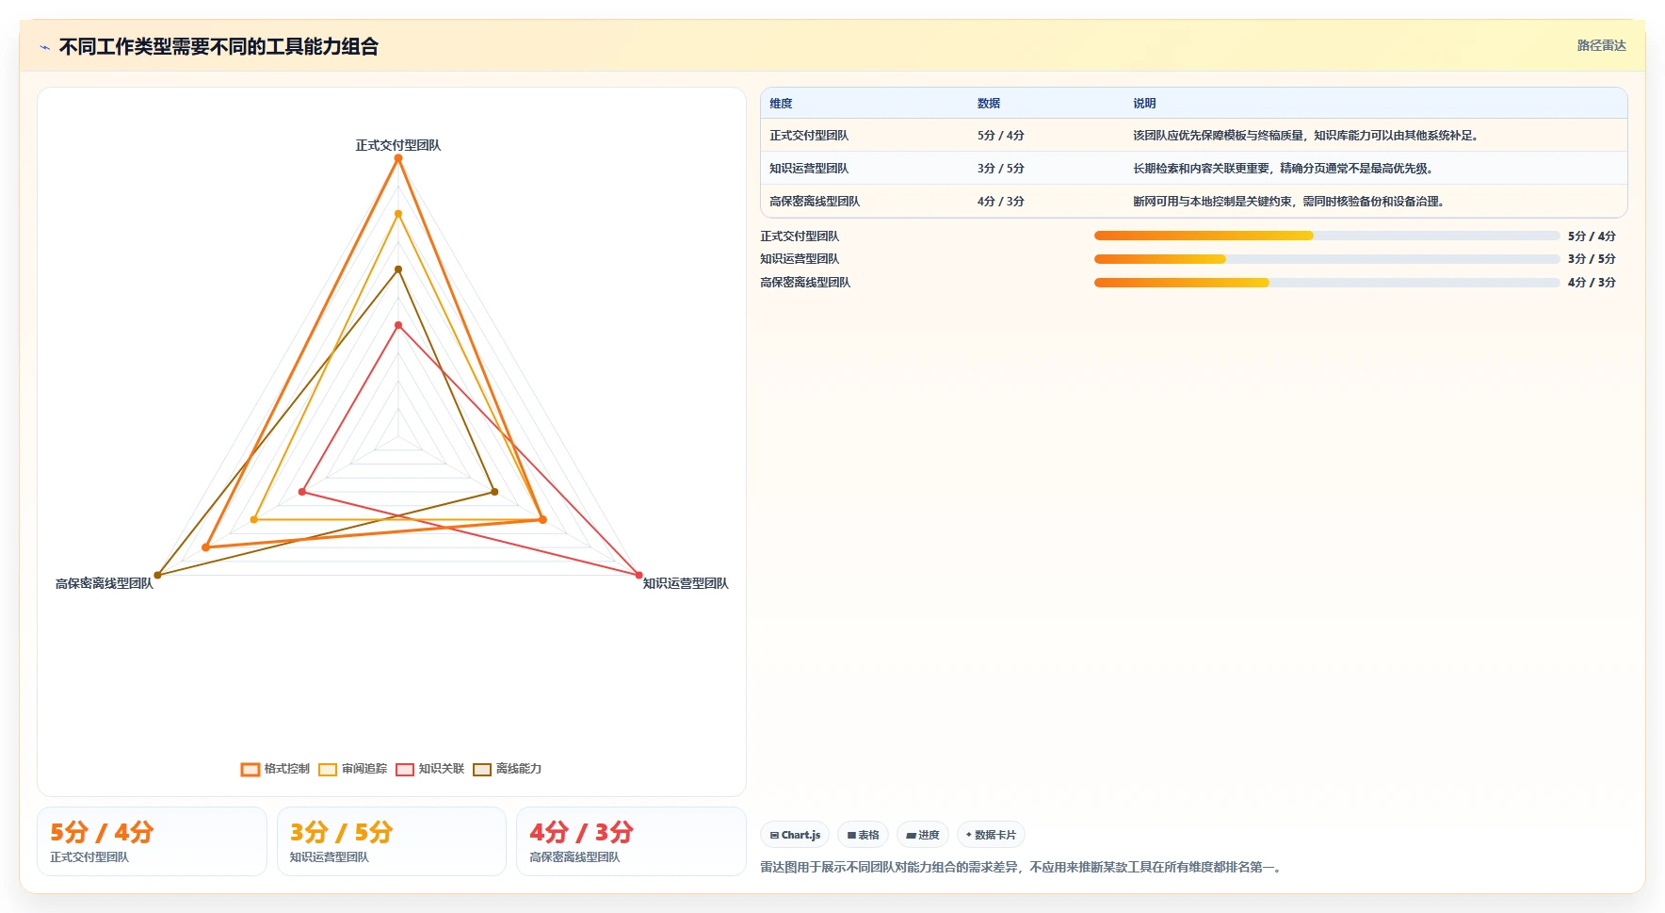
Task: Click the 表格 chip
Action: (863, 835)
